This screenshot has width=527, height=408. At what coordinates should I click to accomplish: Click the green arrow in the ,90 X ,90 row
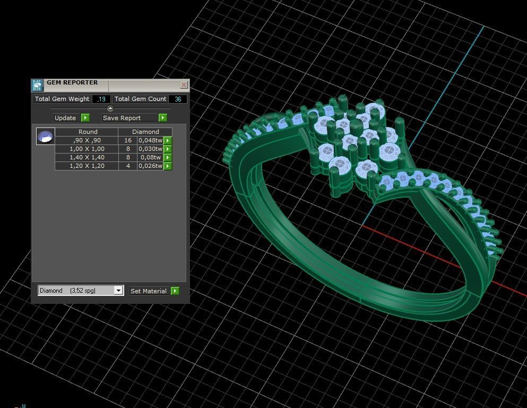[168, 140]
